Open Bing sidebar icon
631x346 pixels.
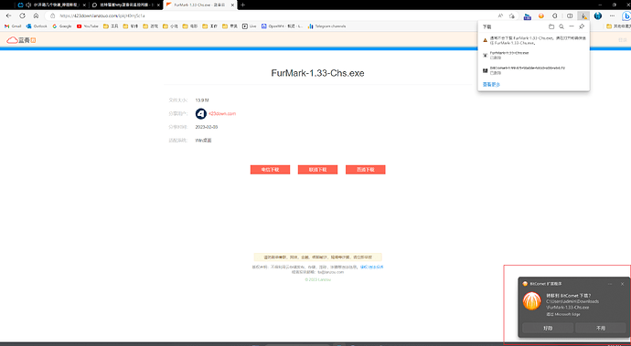[x=626, y=16]
